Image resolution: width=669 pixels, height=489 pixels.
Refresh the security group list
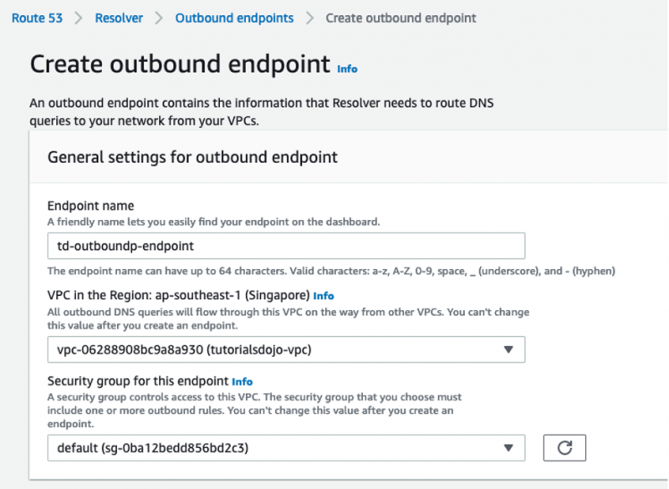[x=564, y=448]
